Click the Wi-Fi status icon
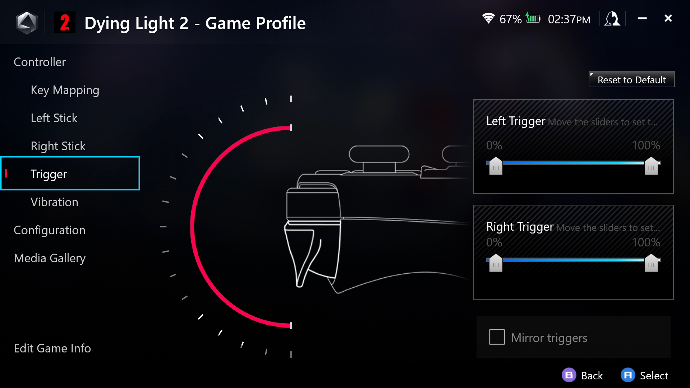 click(x=488, y=18)
